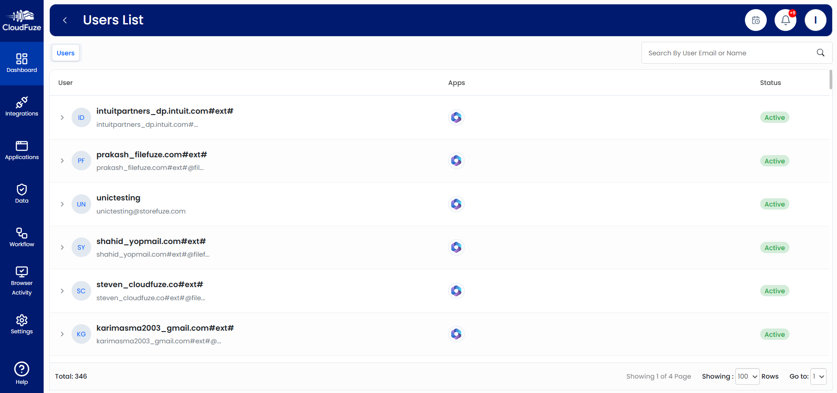Click the back arrow beside Users List
This screenshot has height=393, width=837.
pos(65,20)
